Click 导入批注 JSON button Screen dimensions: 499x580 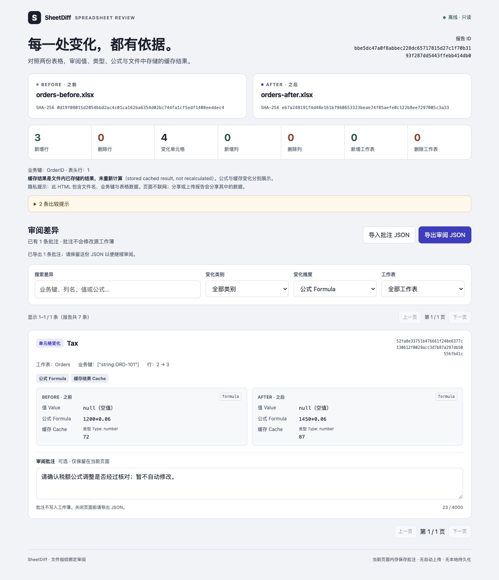[x=389, y=235]
